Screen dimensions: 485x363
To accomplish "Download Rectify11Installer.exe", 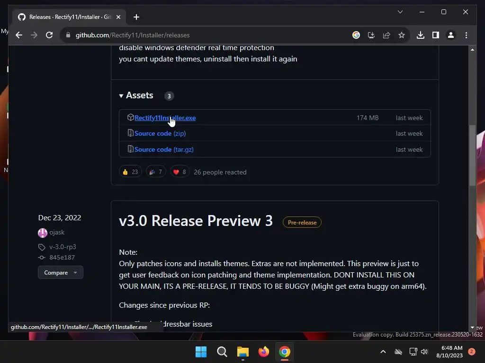I will click(x=165, y=118).
